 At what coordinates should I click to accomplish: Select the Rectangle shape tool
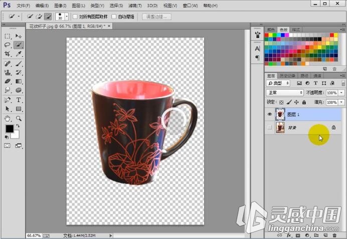19,109
